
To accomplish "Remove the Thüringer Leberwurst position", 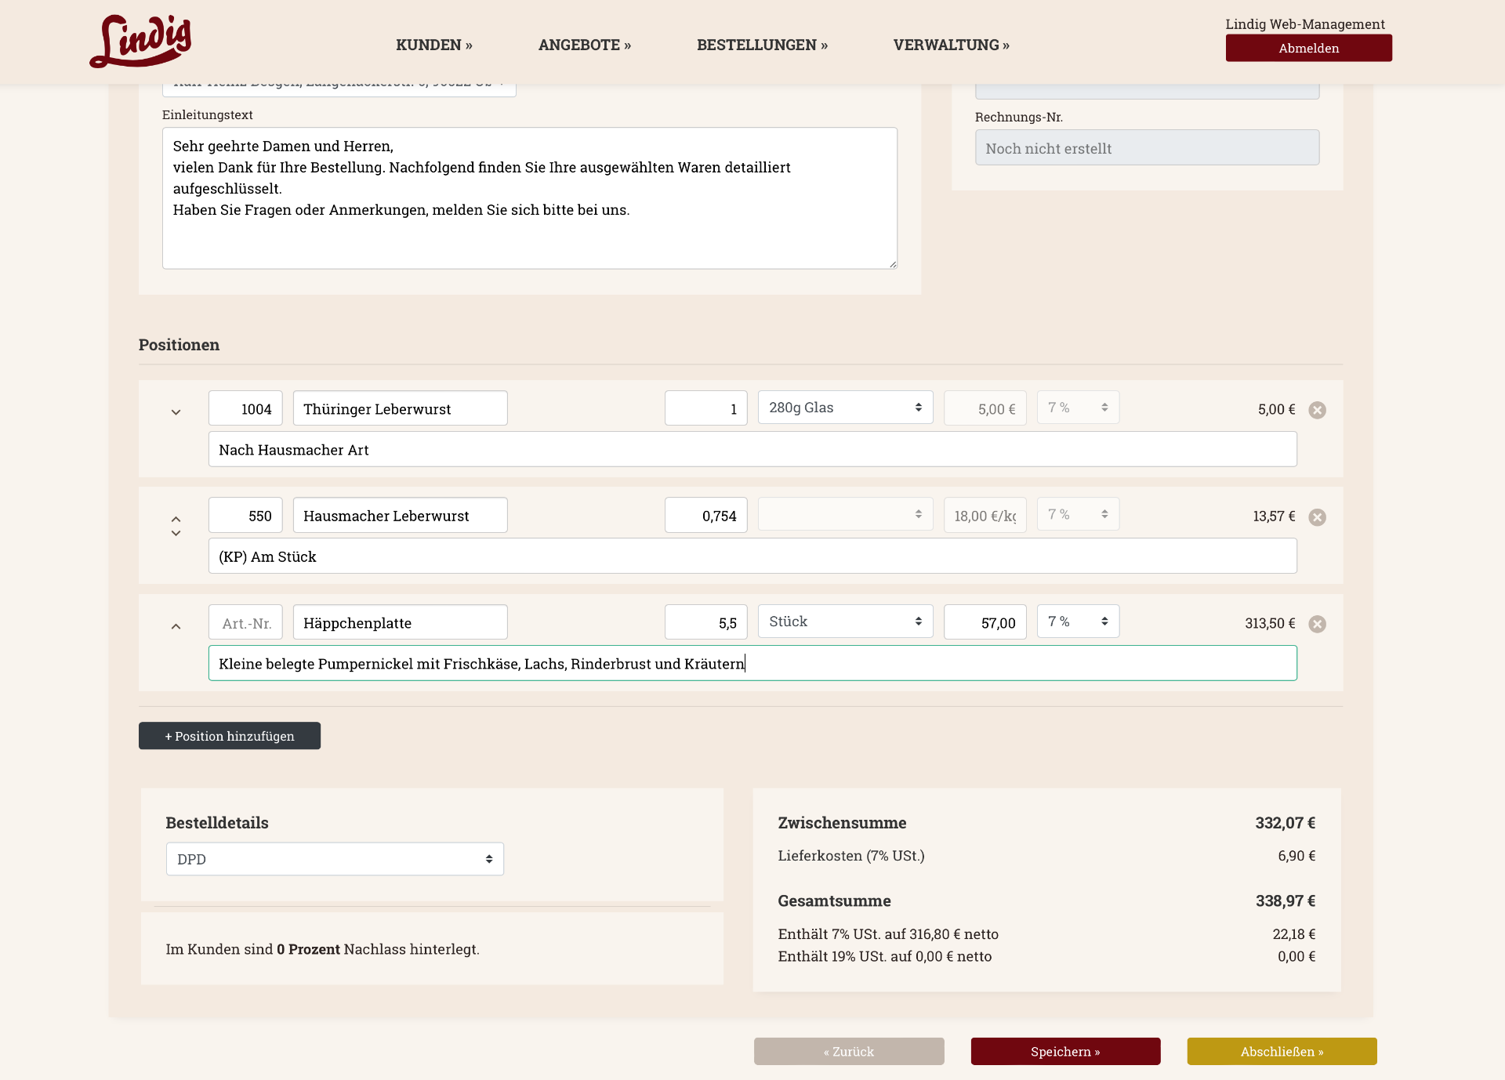I will 1317,410.
